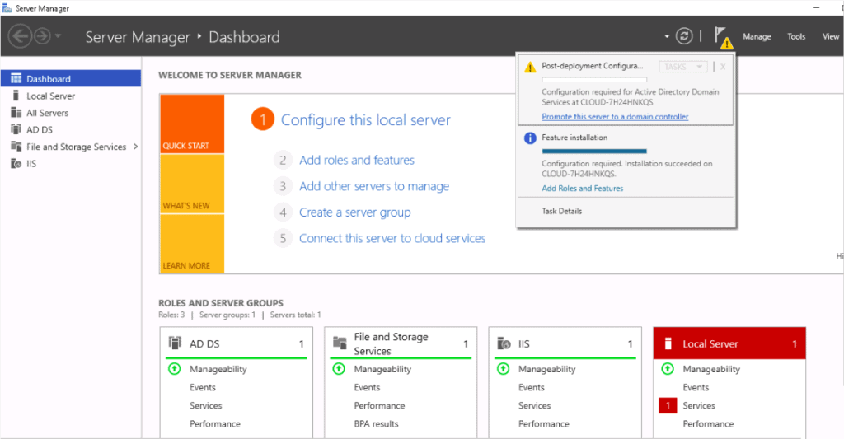The image size is (844, 439).
Task: Click Promote this server to domain controller
Action: tap(615, 117)
